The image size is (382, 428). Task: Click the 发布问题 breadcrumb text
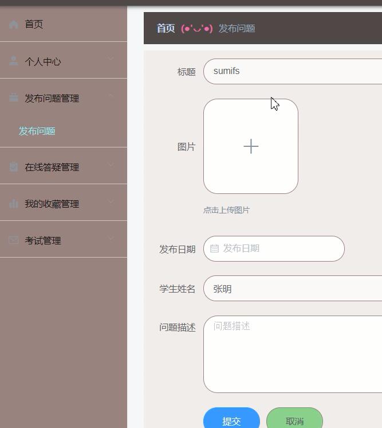coord(237,28)
